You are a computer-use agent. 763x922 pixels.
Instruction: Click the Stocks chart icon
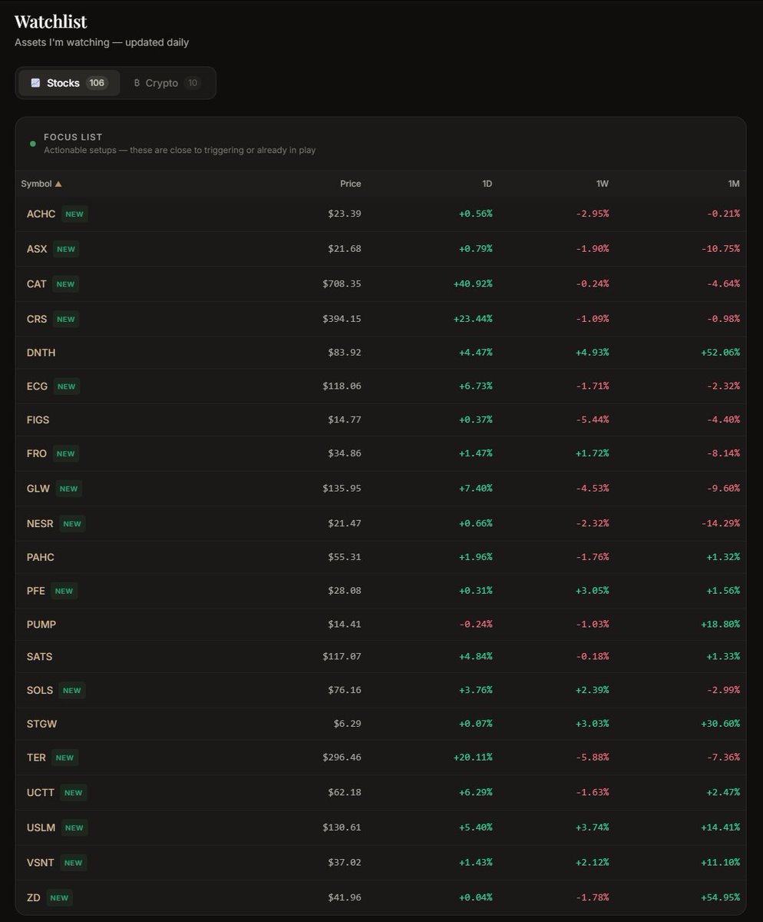(35, 83)
